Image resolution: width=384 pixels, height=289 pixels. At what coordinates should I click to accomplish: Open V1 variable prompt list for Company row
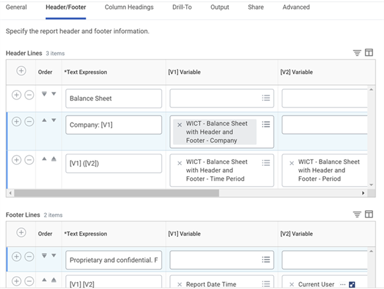266,124
